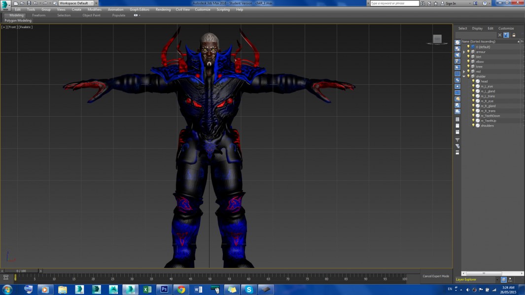The width and height of the screenshot is (525, 295).
Task: Open the ribbon options dropdown after Populate
Action: [137, 15]
